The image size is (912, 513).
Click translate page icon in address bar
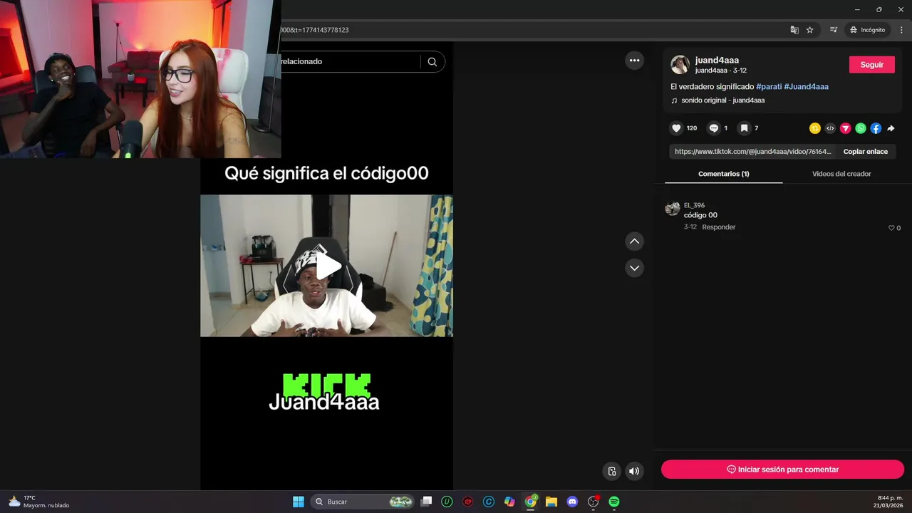click(794, 30)
